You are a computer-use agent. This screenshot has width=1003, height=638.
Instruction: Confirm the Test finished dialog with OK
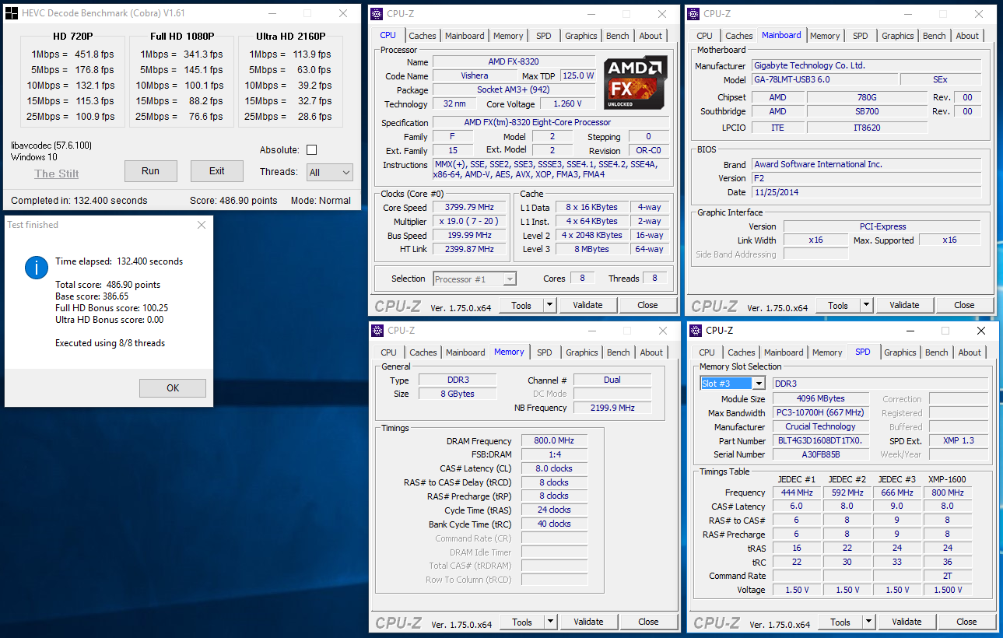click(173, 388)
